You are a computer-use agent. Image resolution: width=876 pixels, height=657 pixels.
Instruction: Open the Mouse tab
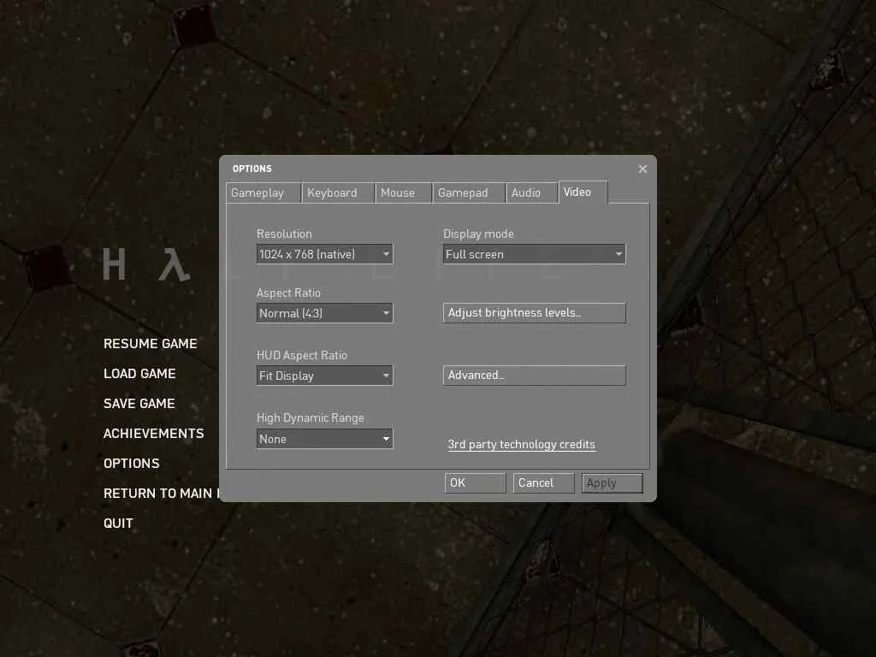click(x=404, y=192)
